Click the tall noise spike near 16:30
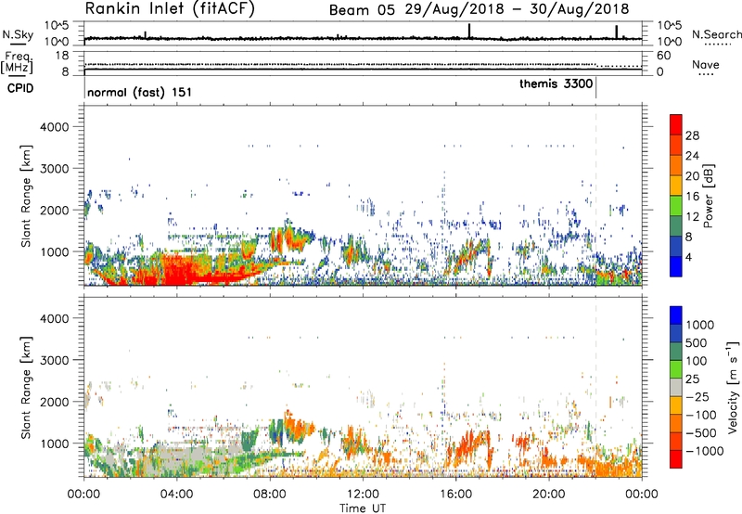 pos(469,31)
